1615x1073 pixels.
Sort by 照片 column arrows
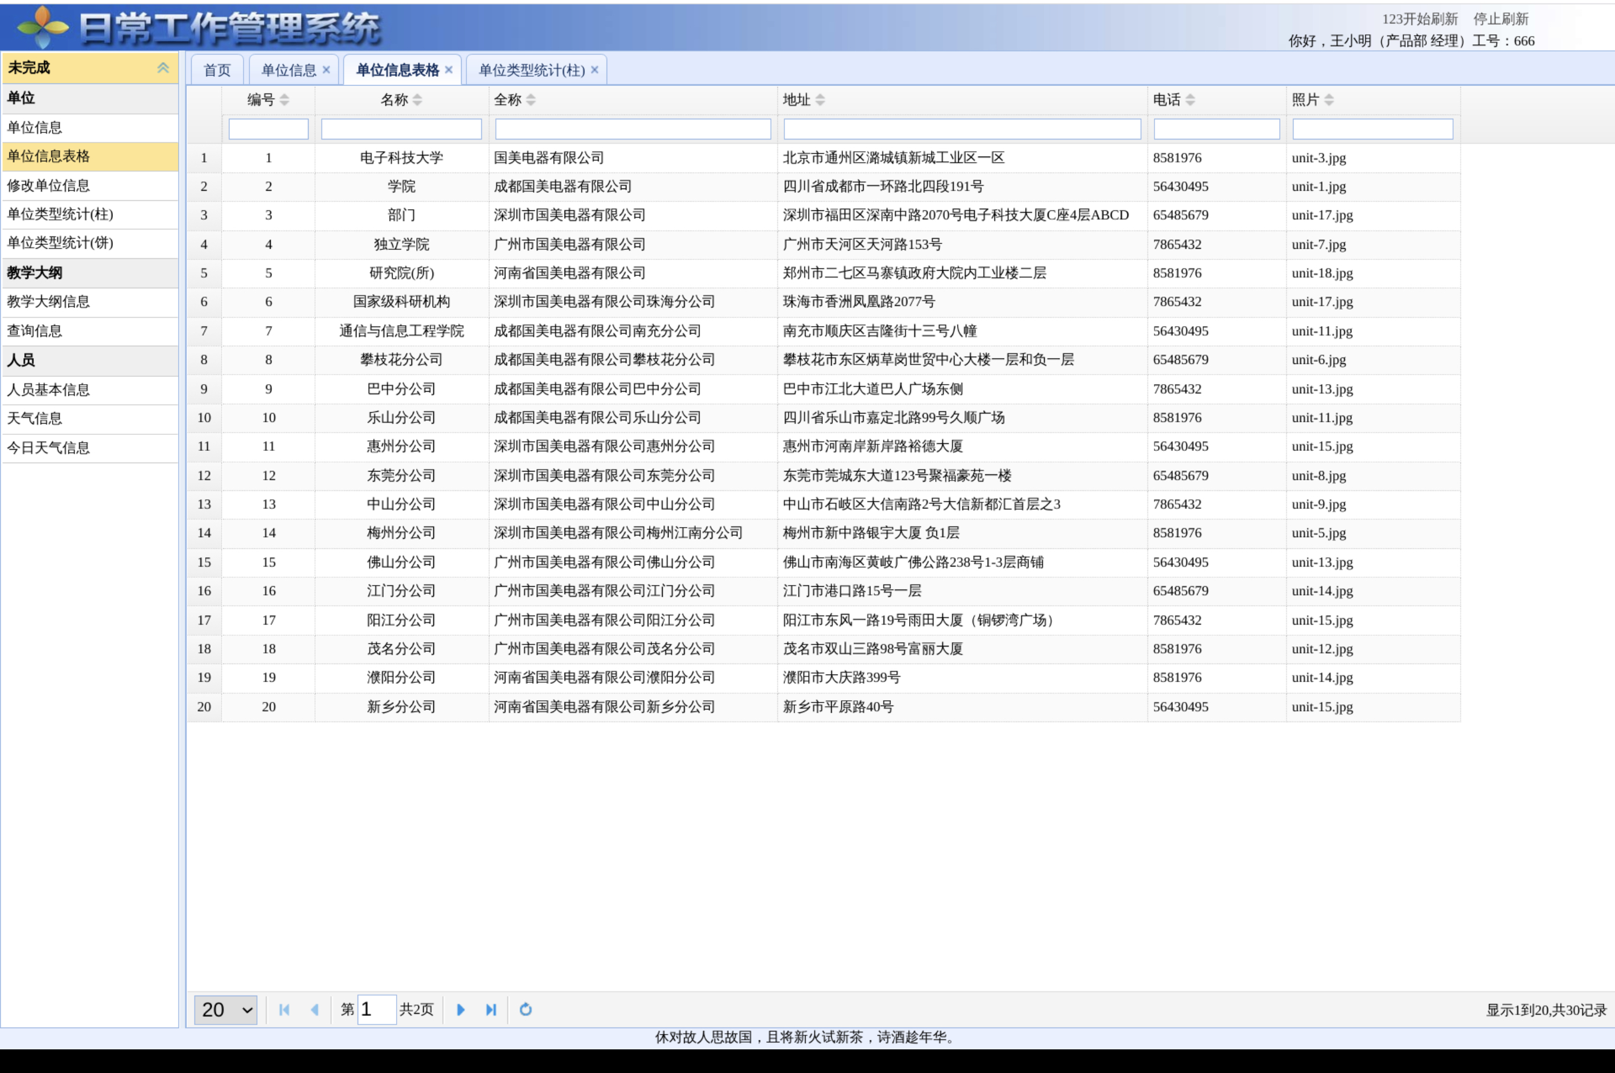(1329, 100)
